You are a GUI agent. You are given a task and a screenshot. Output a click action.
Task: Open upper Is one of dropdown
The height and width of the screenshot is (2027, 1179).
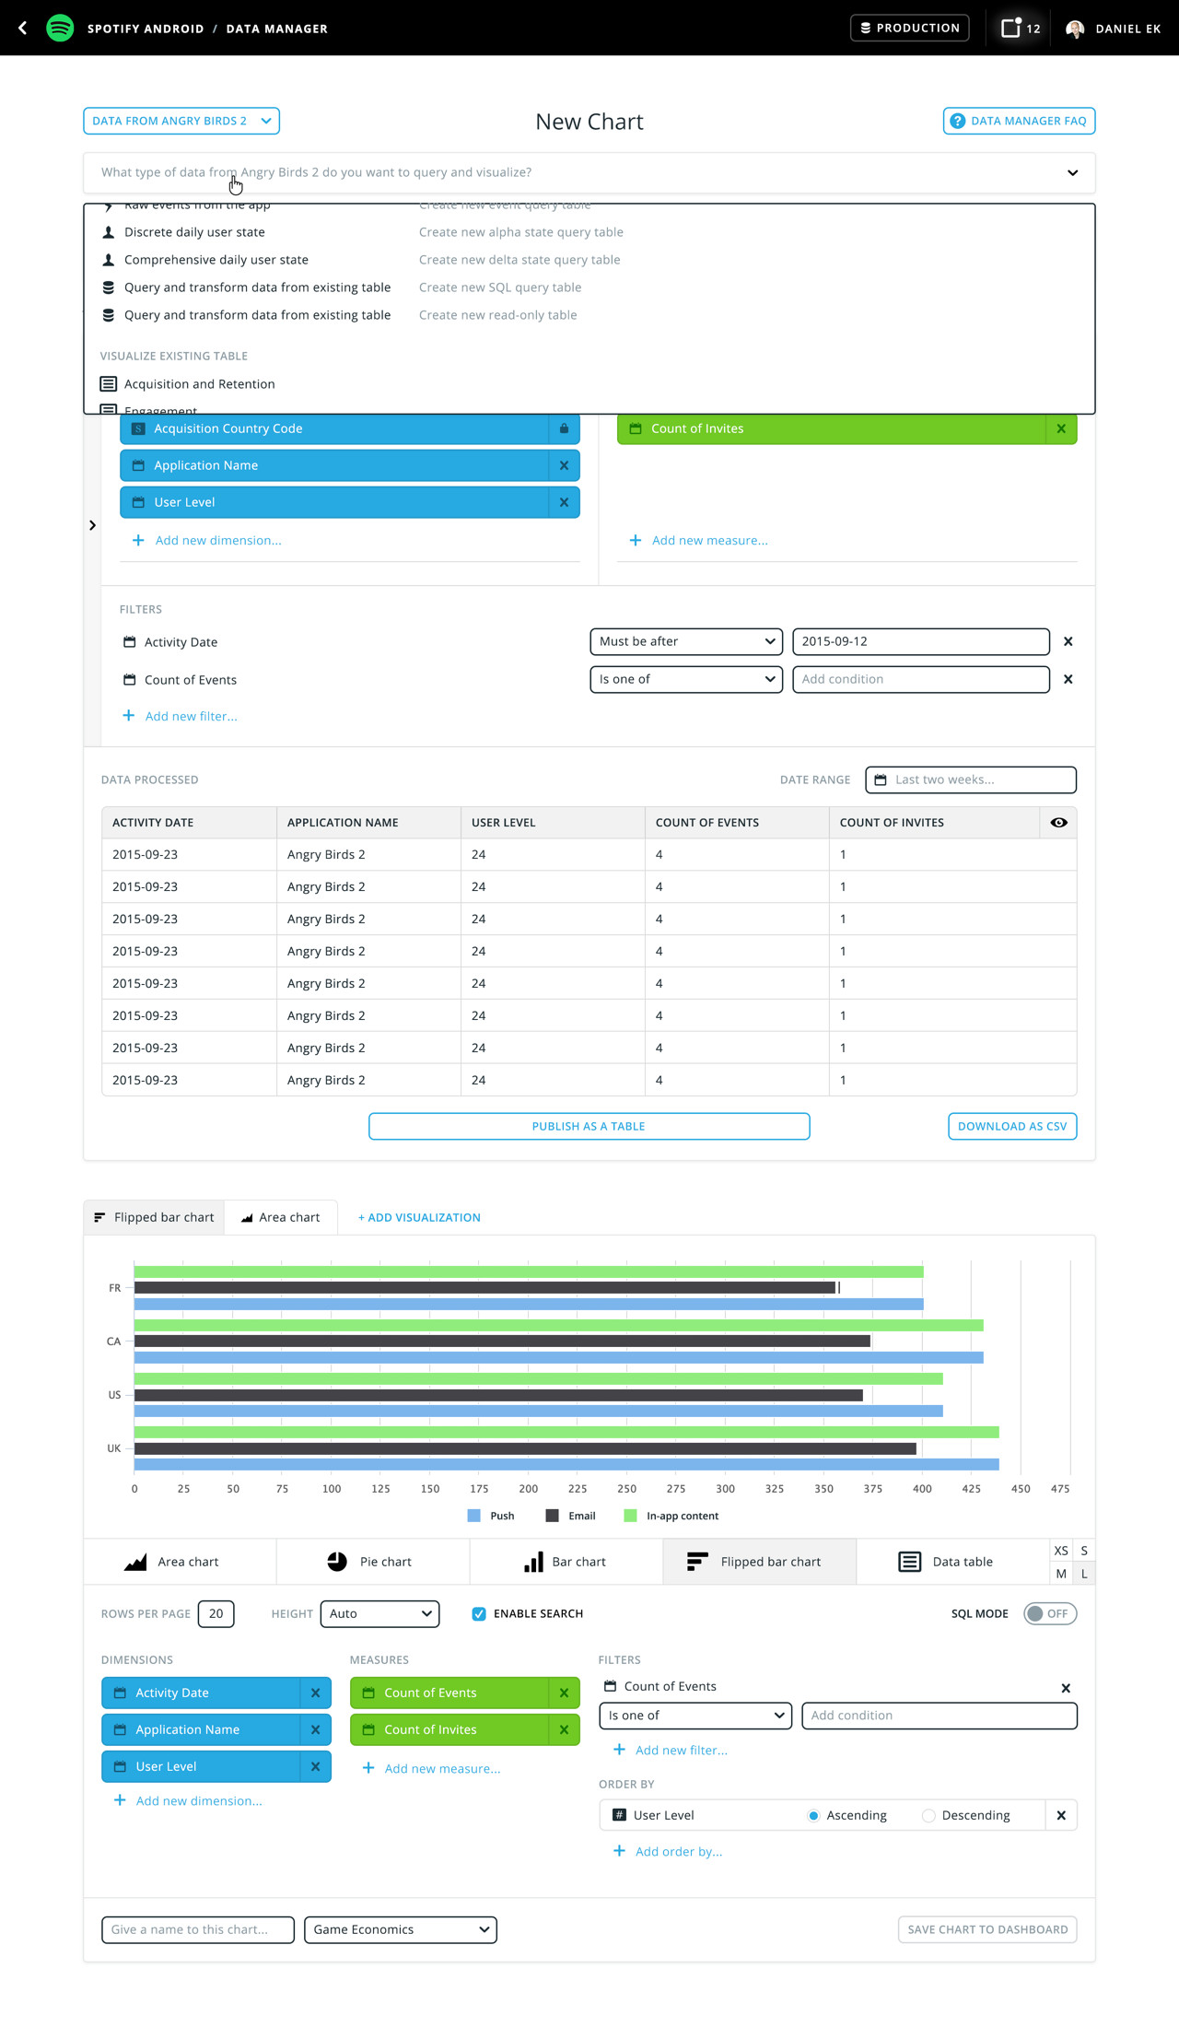686,679
